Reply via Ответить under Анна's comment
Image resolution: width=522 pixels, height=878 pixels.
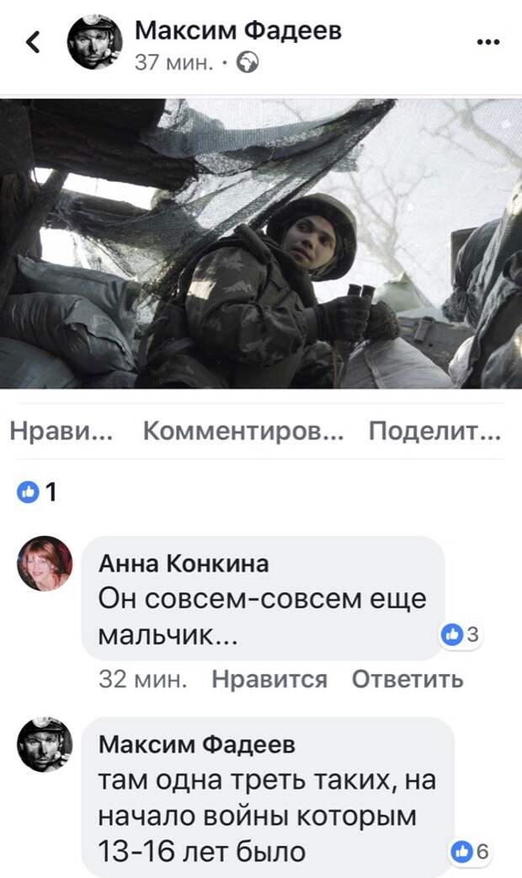click(x=407, y=679)
